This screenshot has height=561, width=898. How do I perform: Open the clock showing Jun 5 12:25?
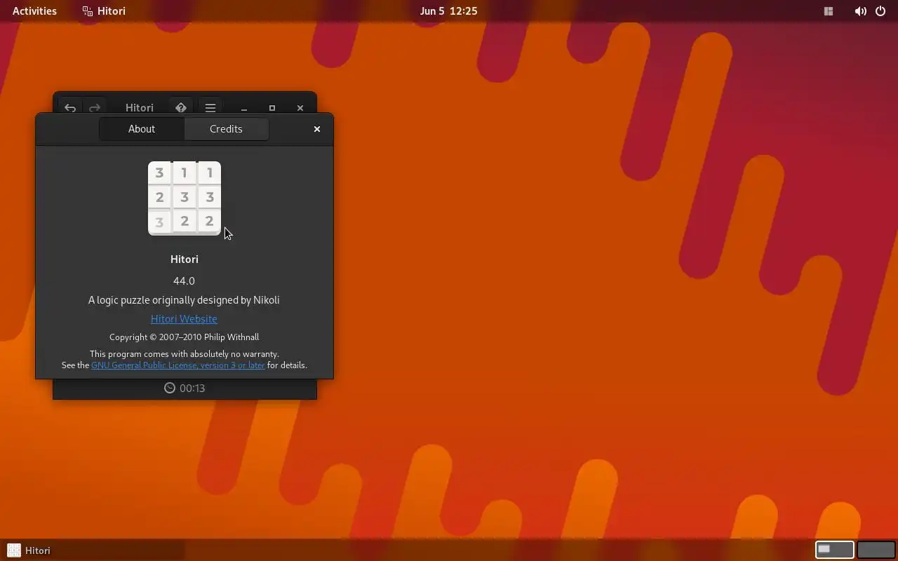(449, 11)
